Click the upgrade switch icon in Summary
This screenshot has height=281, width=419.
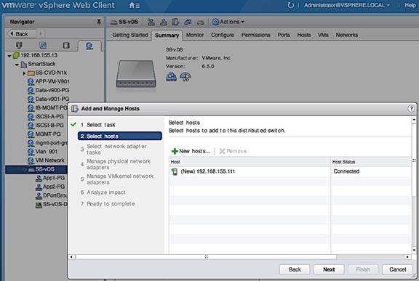click(171, 77)
